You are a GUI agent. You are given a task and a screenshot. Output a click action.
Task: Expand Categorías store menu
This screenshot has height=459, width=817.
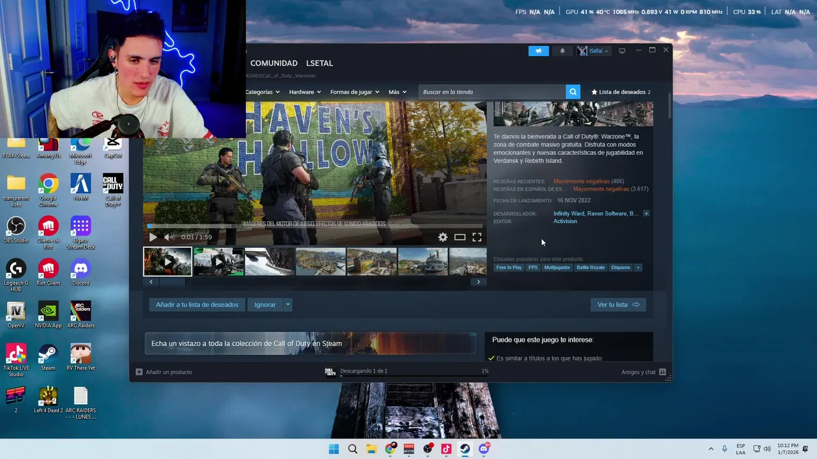point(262,92)
